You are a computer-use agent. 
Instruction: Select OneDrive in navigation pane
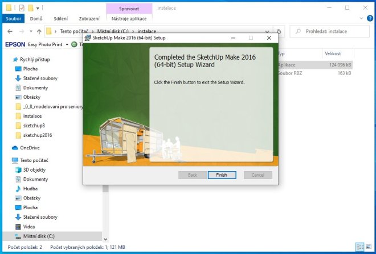point(30,148)
